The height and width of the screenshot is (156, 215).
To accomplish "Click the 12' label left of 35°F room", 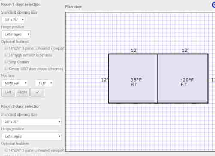I will point(104,80).
